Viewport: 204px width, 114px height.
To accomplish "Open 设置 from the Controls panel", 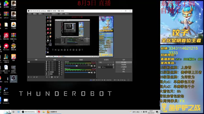I will coord(124,69).
